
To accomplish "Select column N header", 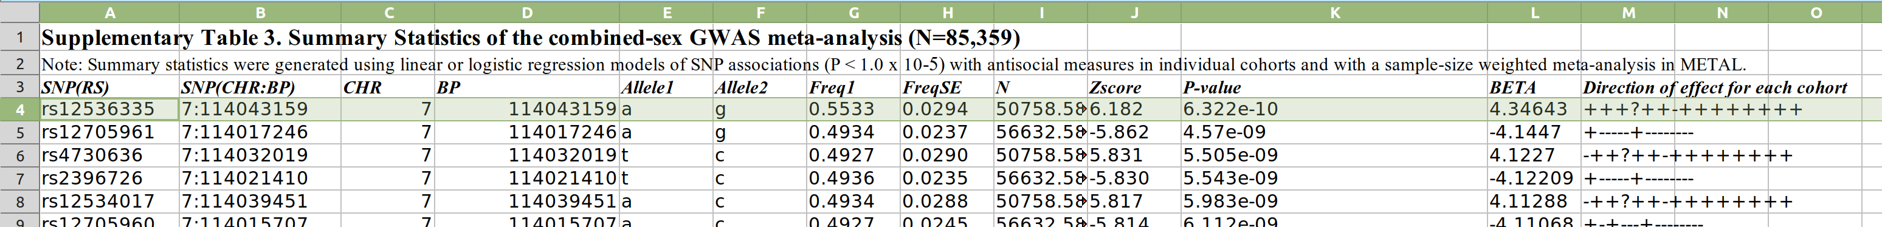I will coord(1722,12).
